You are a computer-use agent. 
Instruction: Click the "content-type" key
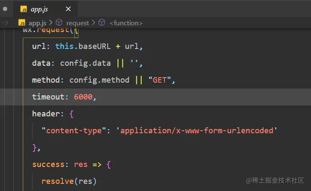click(74, 131)
